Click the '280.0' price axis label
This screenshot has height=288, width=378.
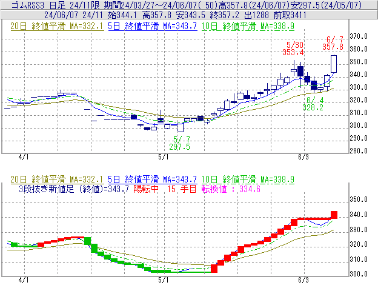359,151
